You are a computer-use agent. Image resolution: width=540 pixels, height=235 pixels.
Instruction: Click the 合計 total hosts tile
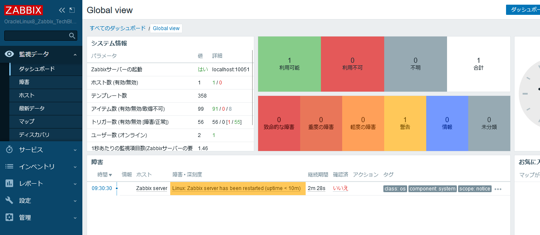[x=478, y=64]
